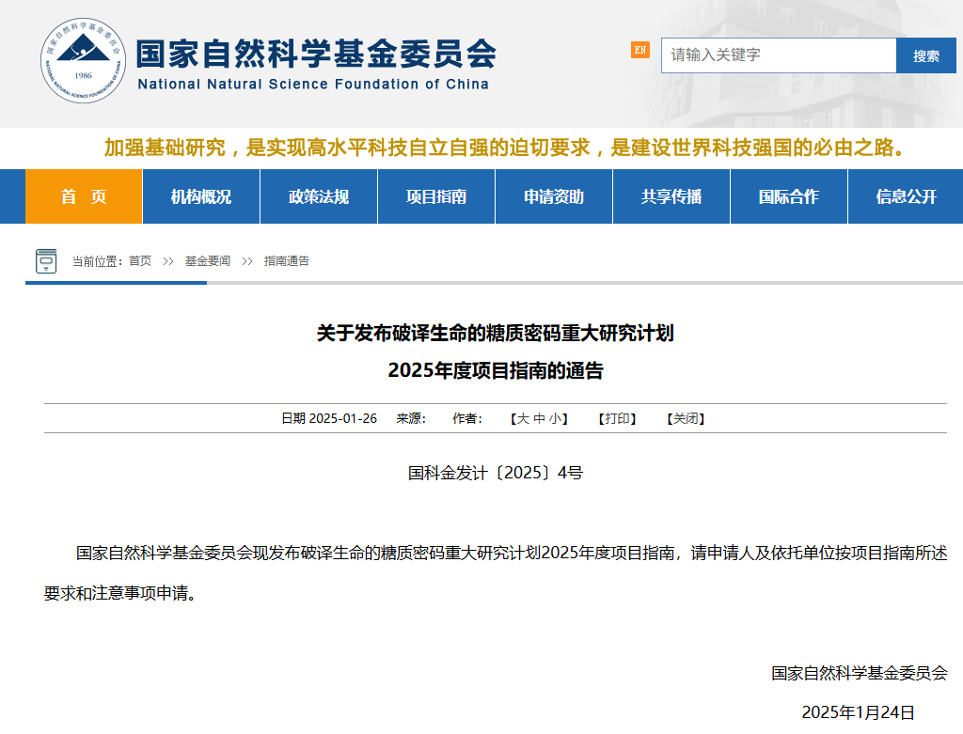Click the 当前位置 label in breadcrumb
This screenshot has height=734, width=963.
click(x=98, y=261)
